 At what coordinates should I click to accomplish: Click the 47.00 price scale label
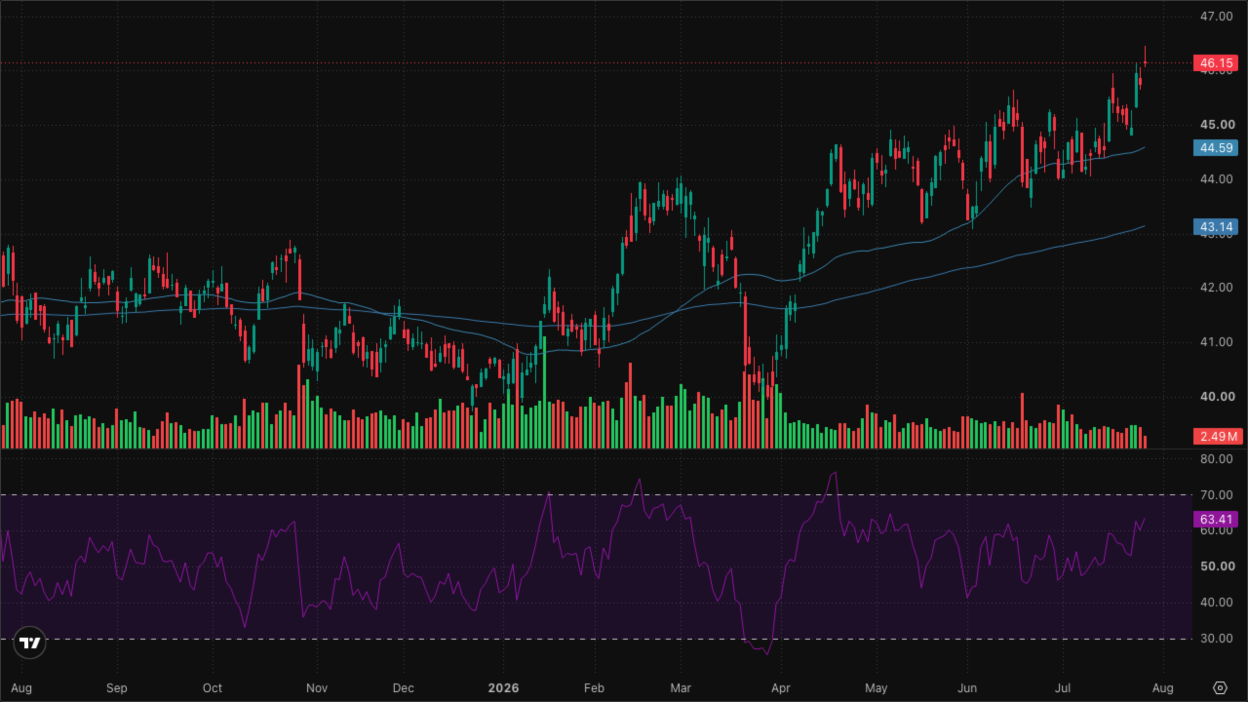pos(1216,16)
